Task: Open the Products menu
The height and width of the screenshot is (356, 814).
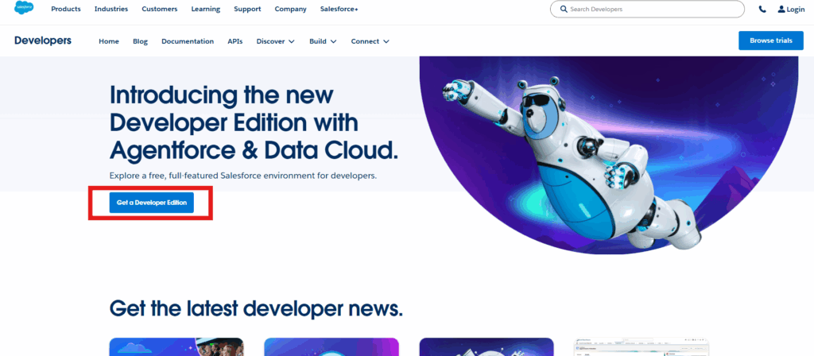Action: [66, 10]
